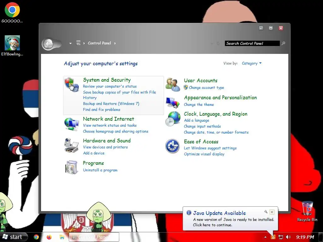Screen dimensions: 323x242
Task: Dismiss the Java Update Available notification
Action: click(x=272, y=212)
